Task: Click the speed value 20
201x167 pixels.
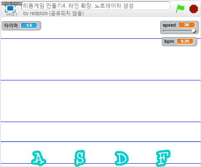Action: [187, 25]
